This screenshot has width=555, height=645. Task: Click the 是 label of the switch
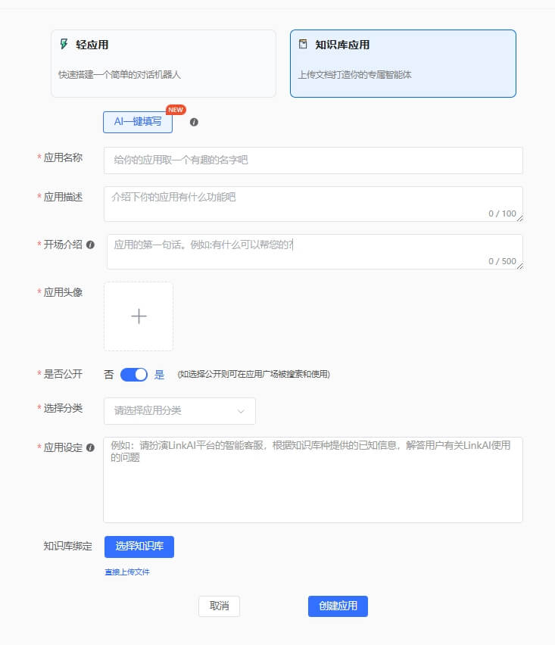(x=159, y=375)
